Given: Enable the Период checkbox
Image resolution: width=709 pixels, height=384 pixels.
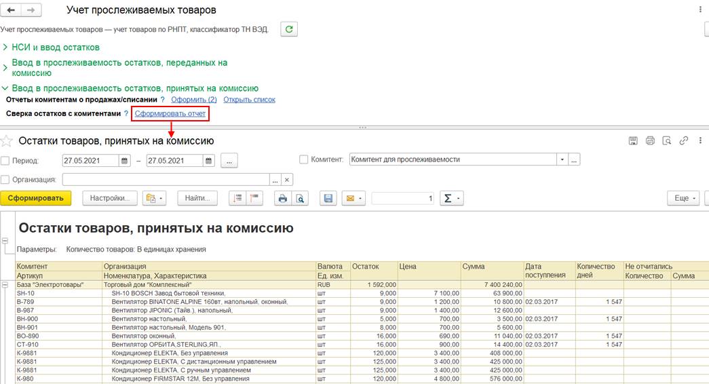Looking at the screenshot, I should click(x=5, y=161).
